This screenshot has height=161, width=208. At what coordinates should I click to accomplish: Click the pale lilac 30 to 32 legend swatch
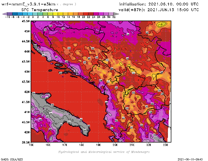(x=111, y=14)
